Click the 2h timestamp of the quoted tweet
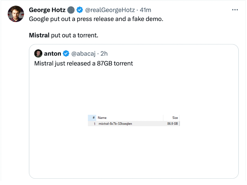 (104, 54)
